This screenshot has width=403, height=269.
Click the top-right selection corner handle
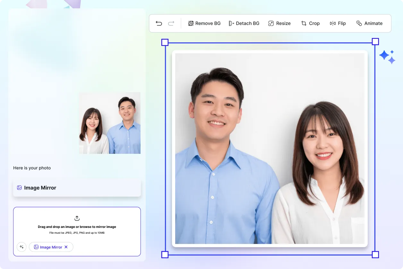click(x=375, y=41)
